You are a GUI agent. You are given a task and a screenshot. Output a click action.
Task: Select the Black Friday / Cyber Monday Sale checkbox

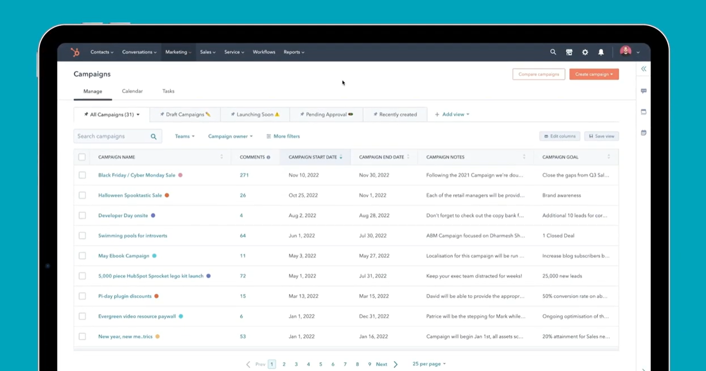(x=82, y=175)
